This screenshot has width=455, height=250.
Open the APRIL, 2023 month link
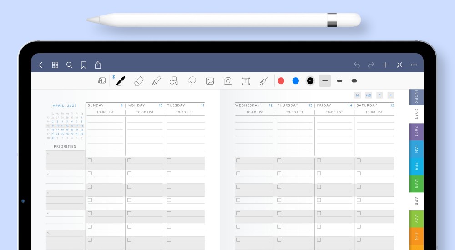[x=65, y=105]
